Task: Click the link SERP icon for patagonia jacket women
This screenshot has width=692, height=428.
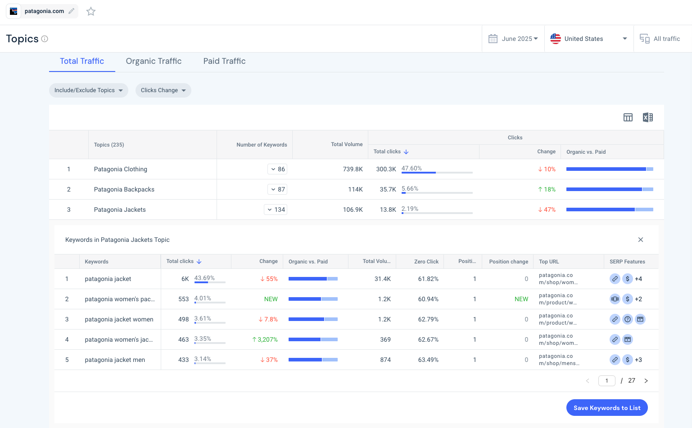Action: (615, 319)
